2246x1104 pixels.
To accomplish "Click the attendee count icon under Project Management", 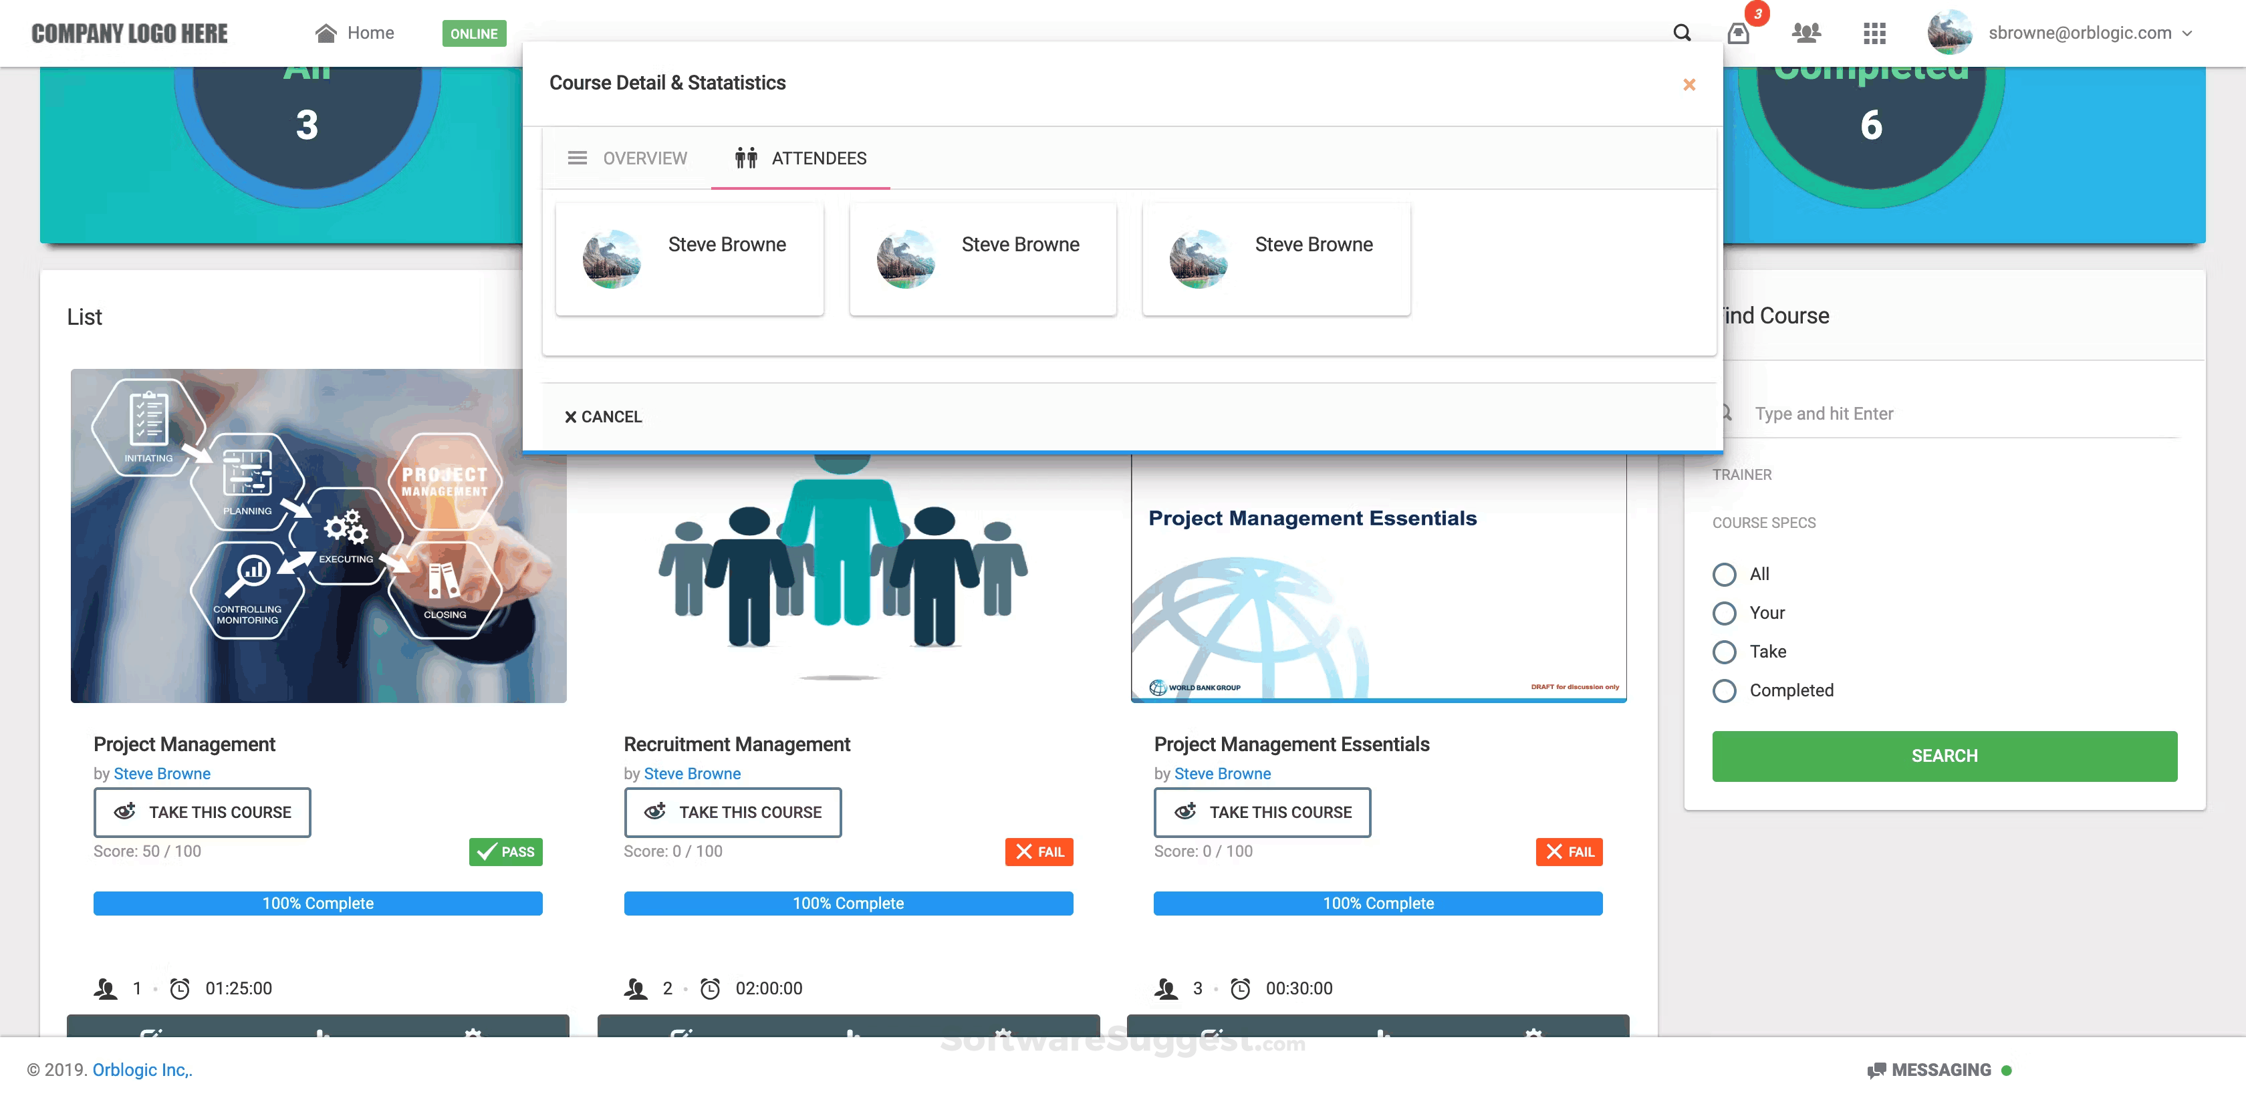I will (x=106, y=988).
